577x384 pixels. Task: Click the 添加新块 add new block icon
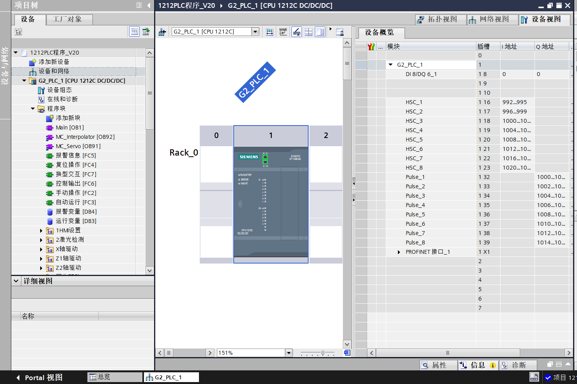50,118
